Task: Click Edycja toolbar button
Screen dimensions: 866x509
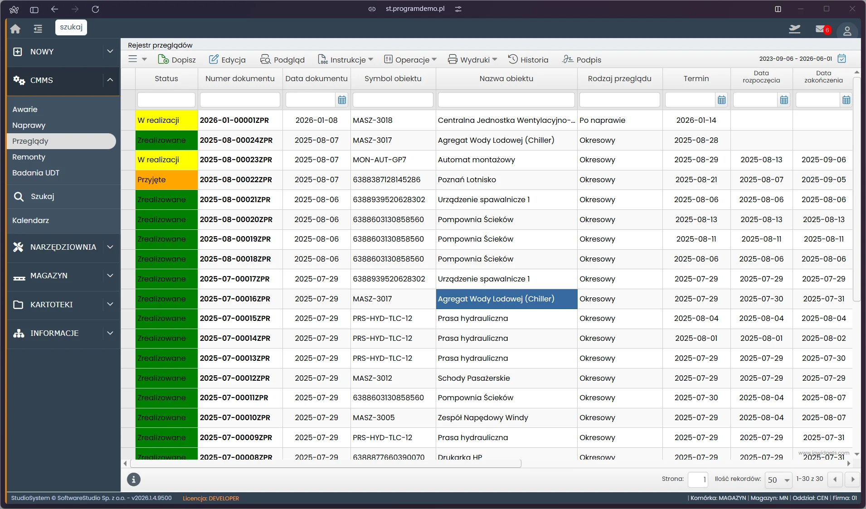Action: 227,59
